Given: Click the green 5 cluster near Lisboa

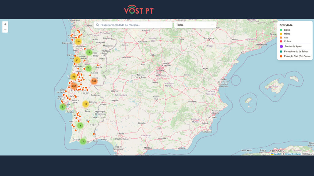Looking at the screenshot, I should (x=63, y=107).
